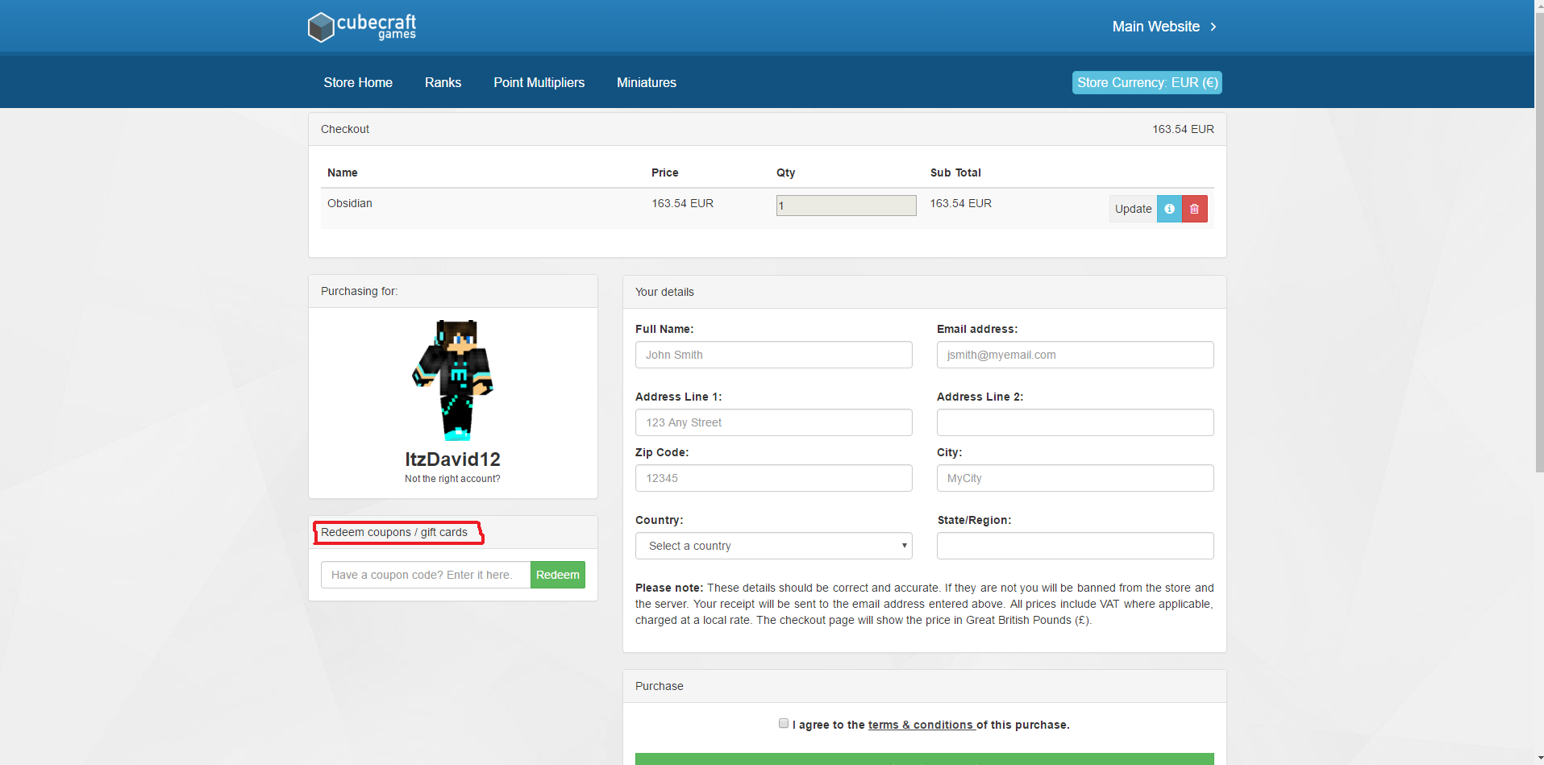Image resolution: width=1544 pixels, height=765 pixels.
Task: Click the Zip Code field
Action: (774, 478)
